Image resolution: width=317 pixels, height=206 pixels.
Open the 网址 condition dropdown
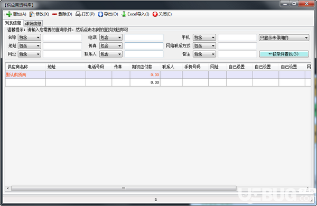(x=29, y=54)
